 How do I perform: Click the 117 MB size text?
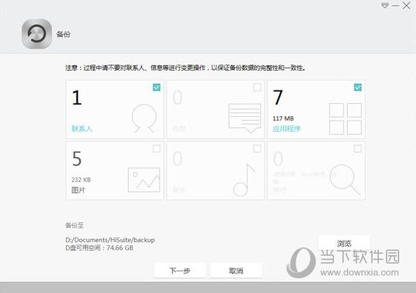point(283,118)
